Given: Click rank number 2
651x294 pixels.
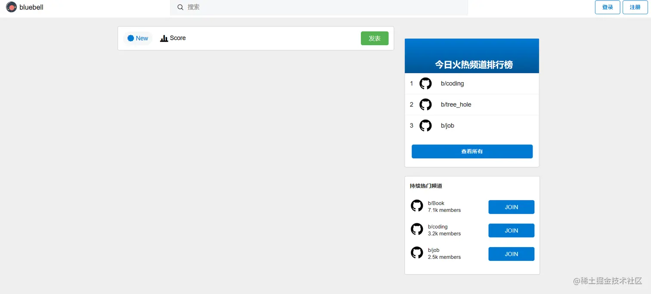Looking at the screenshot, I should pyautogui.click(x=412, y=104).
